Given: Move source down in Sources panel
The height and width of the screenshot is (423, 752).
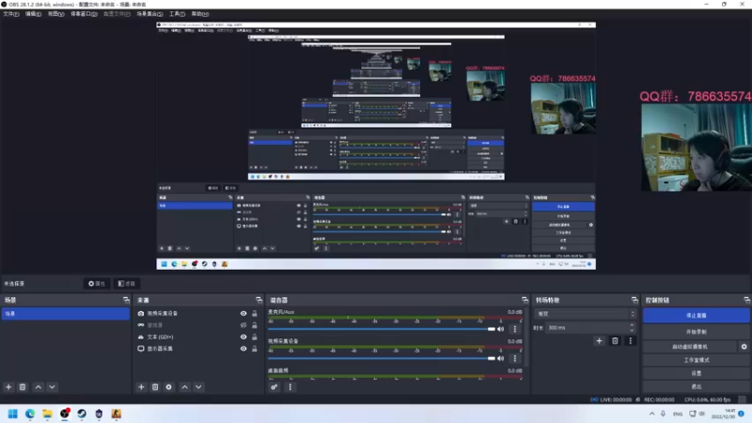Looking at the screenshot, I should [x=198, y=387].
